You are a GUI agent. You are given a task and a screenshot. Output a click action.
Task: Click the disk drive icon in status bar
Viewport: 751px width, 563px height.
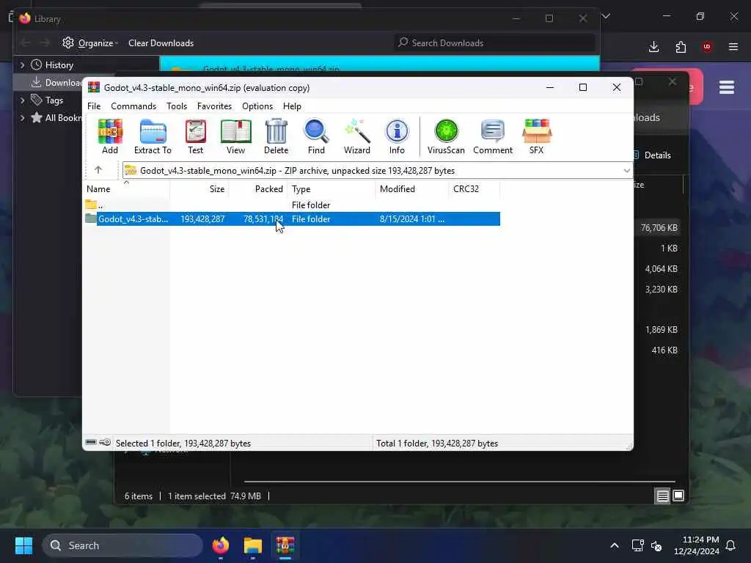click(x=91, y=442)
